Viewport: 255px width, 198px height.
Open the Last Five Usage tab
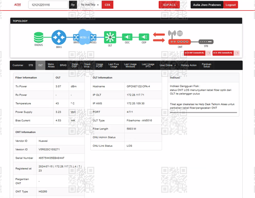coord(114,65)
